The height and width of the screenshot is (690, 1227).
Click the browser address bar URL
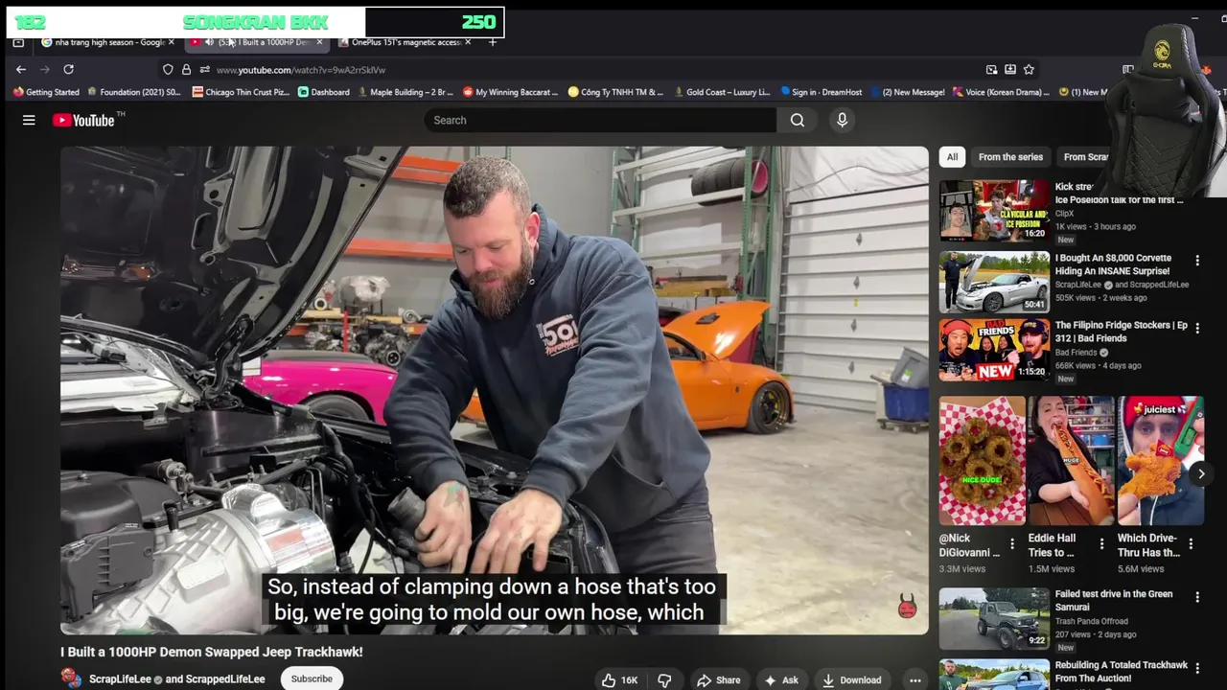pos(301,70)
